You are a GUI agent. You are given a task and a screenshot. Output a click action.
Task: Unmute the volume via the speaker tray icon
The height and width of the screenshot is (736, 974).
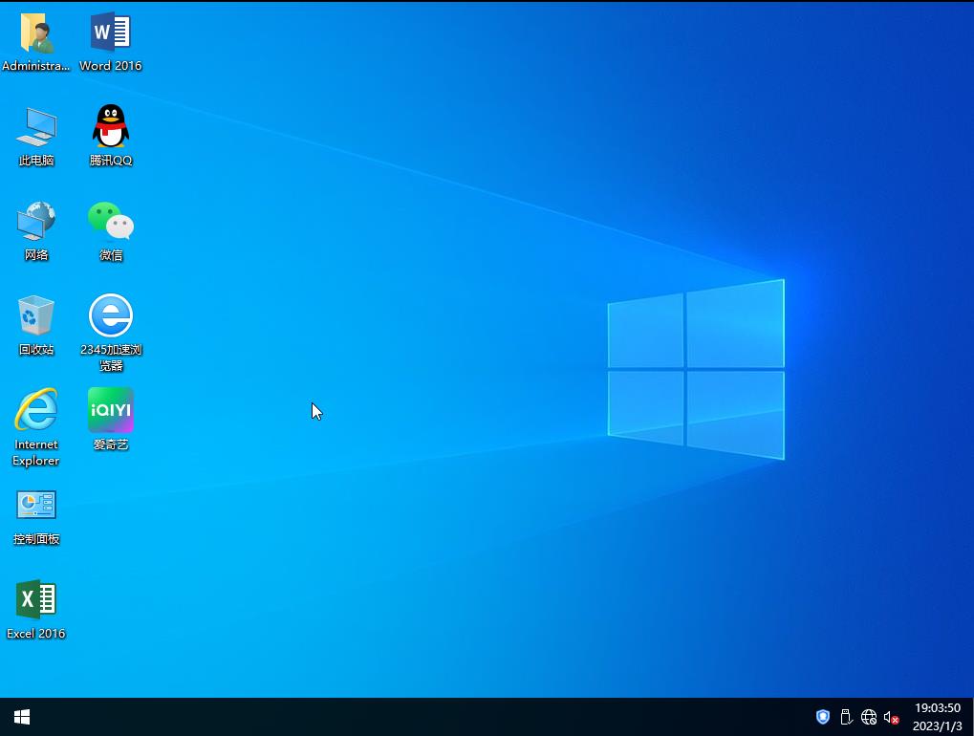[x=891, y=716]
